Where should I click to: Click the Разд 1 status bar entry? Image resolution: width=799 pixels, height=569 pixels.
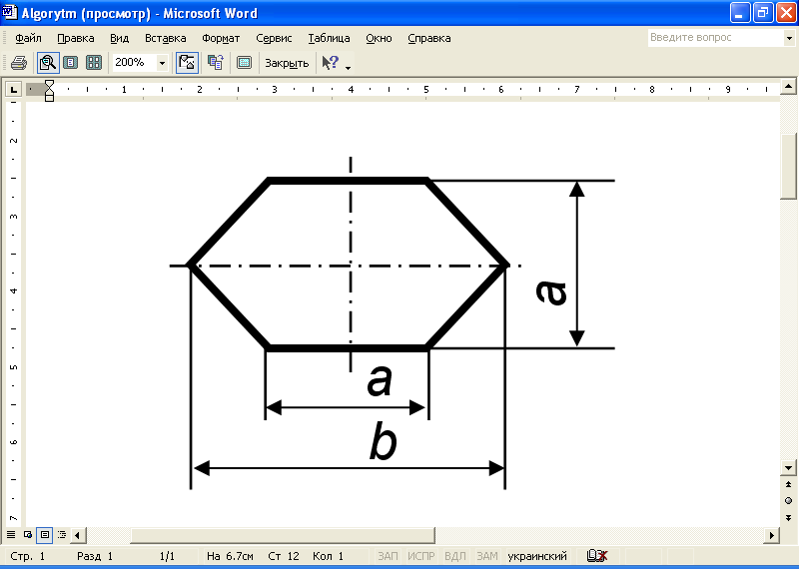[95, 556]
